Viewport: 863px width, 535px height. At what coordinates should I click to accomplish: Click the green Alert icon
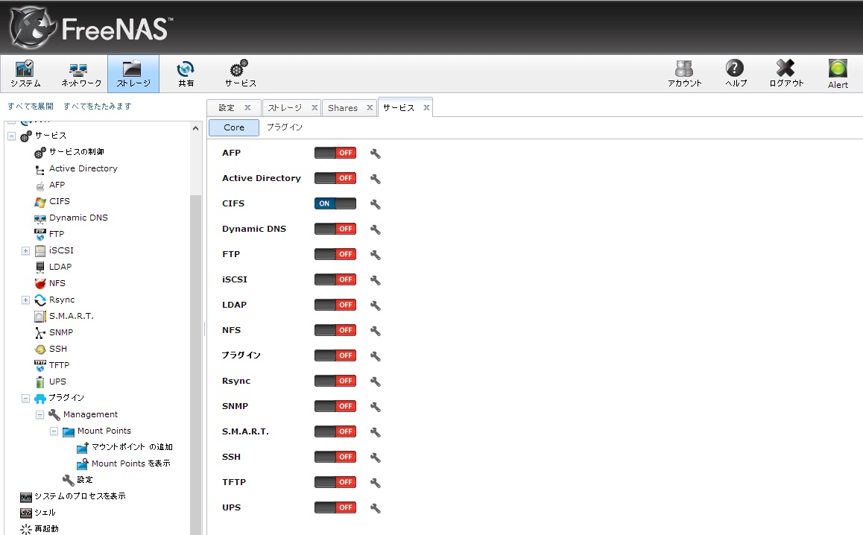838,73
